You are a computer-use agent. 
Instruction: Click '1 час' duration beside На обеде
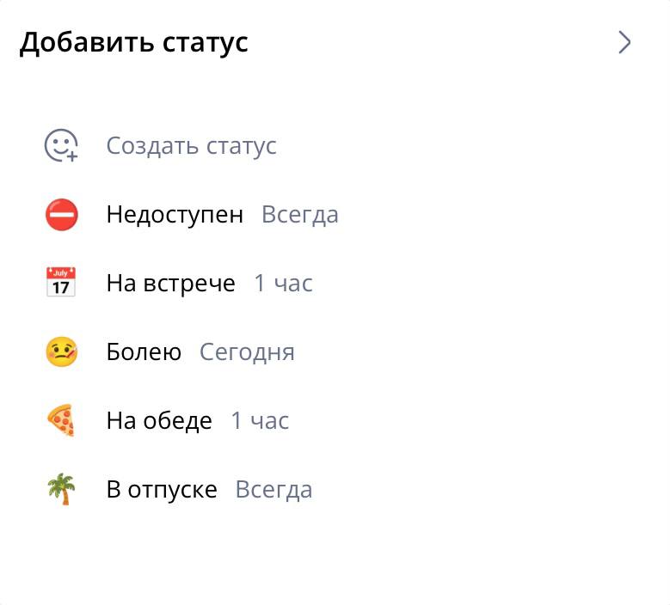(260, 421)
